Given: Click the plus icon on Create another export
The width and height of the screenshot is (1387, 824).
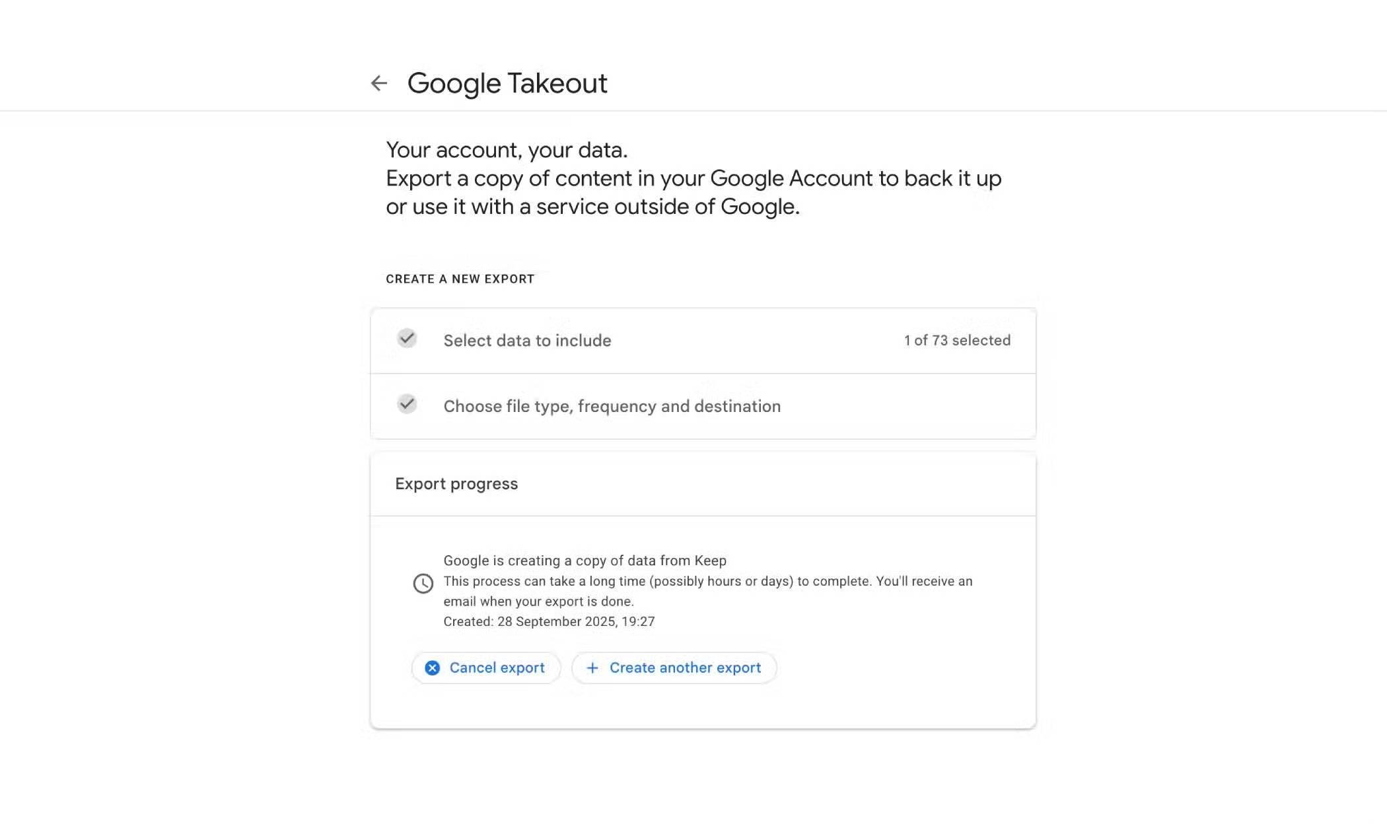Looking at the screenshot, I should [592, 668].
